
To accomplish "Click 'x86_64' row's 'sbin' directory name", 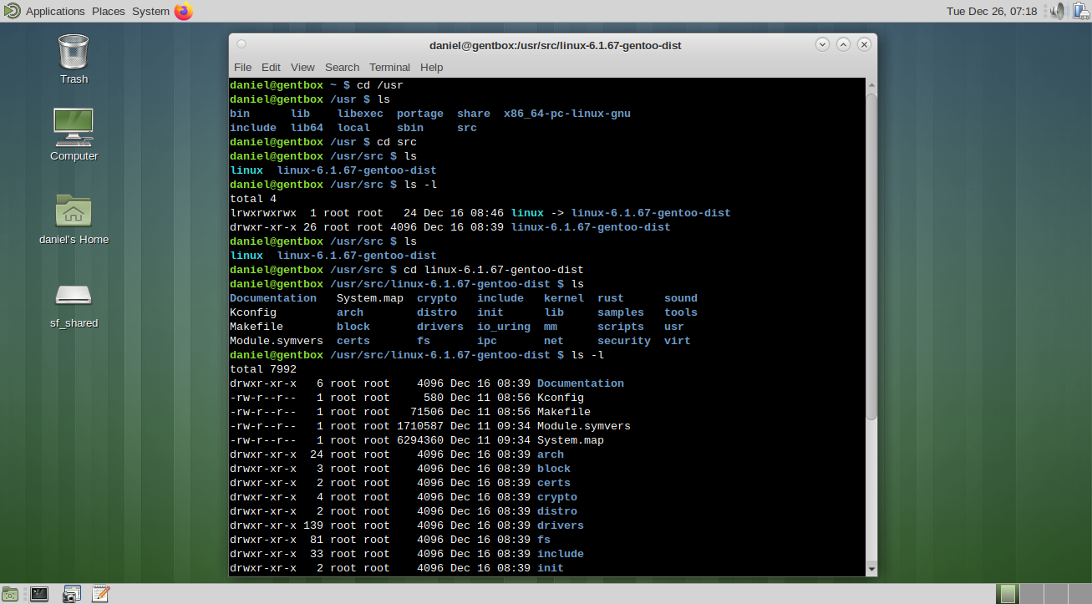I will click(410, 128).
